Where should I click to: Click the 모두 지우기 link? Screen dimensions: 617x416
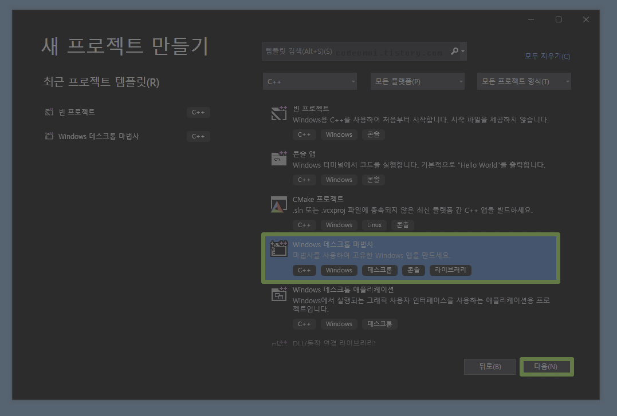click(547, 56)
